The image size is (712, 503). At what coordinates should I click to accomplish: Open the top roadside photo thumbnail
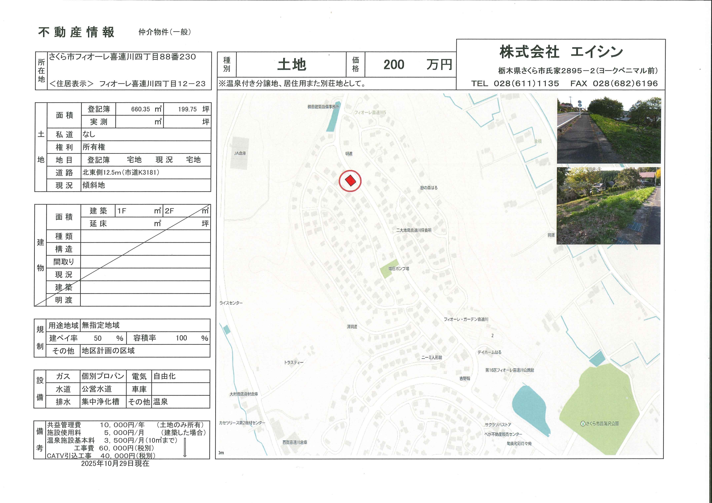[609, 130]
